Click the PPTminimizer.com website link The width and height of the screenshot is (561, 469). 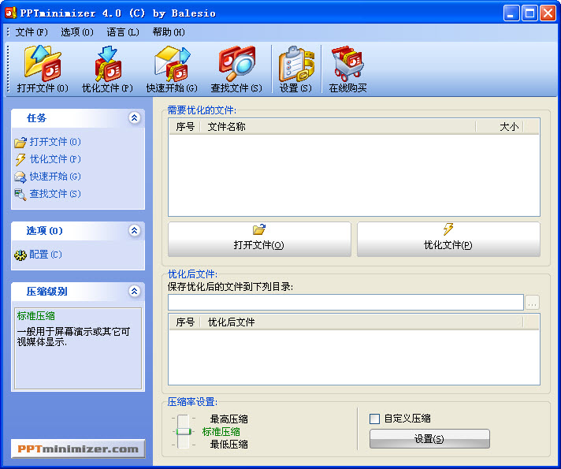[78, 449]
